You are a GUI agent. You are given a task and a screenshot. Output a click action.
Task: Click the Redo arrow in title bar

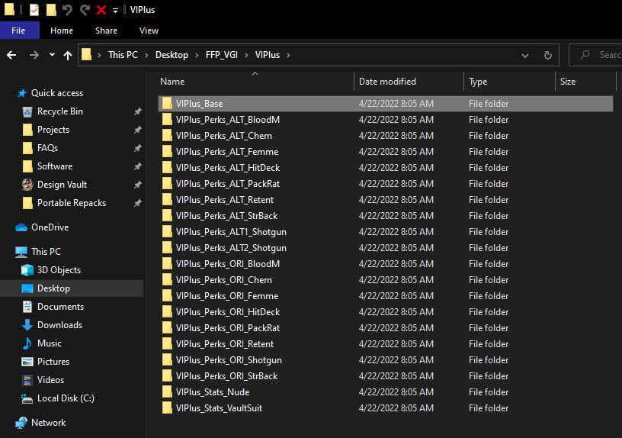click(85, 9)
